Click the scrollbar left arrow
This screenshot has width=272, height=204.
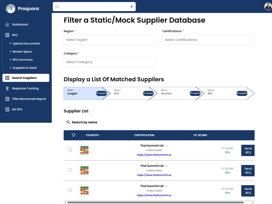point(65,202)
